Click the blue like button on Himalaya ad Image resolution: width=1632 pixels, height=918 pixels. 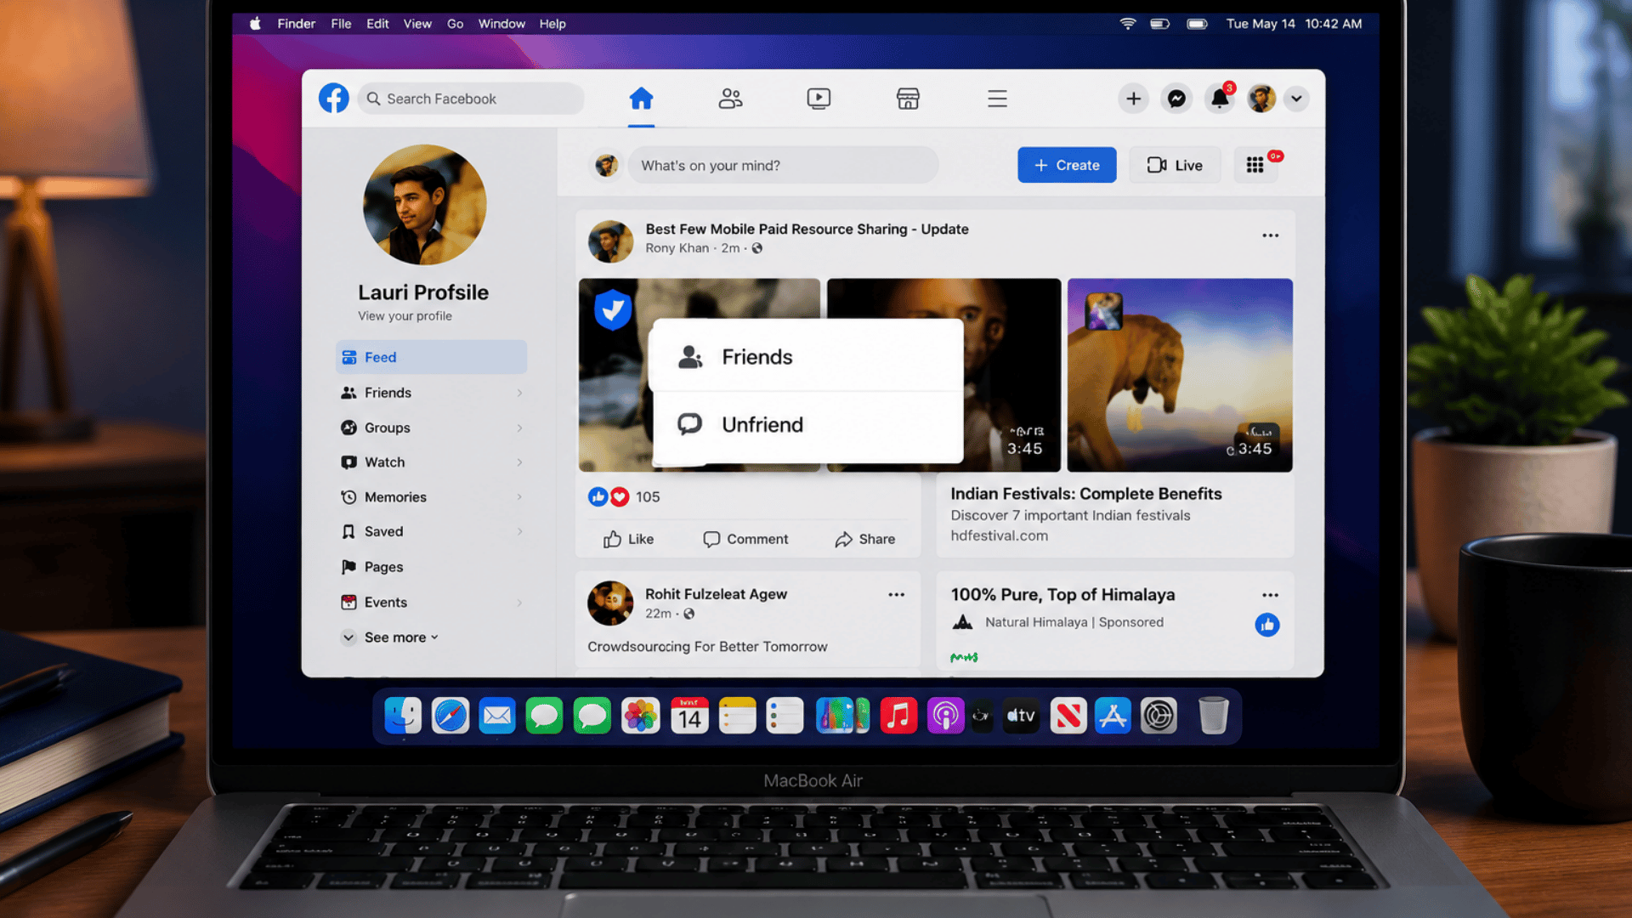point(1267,625)
